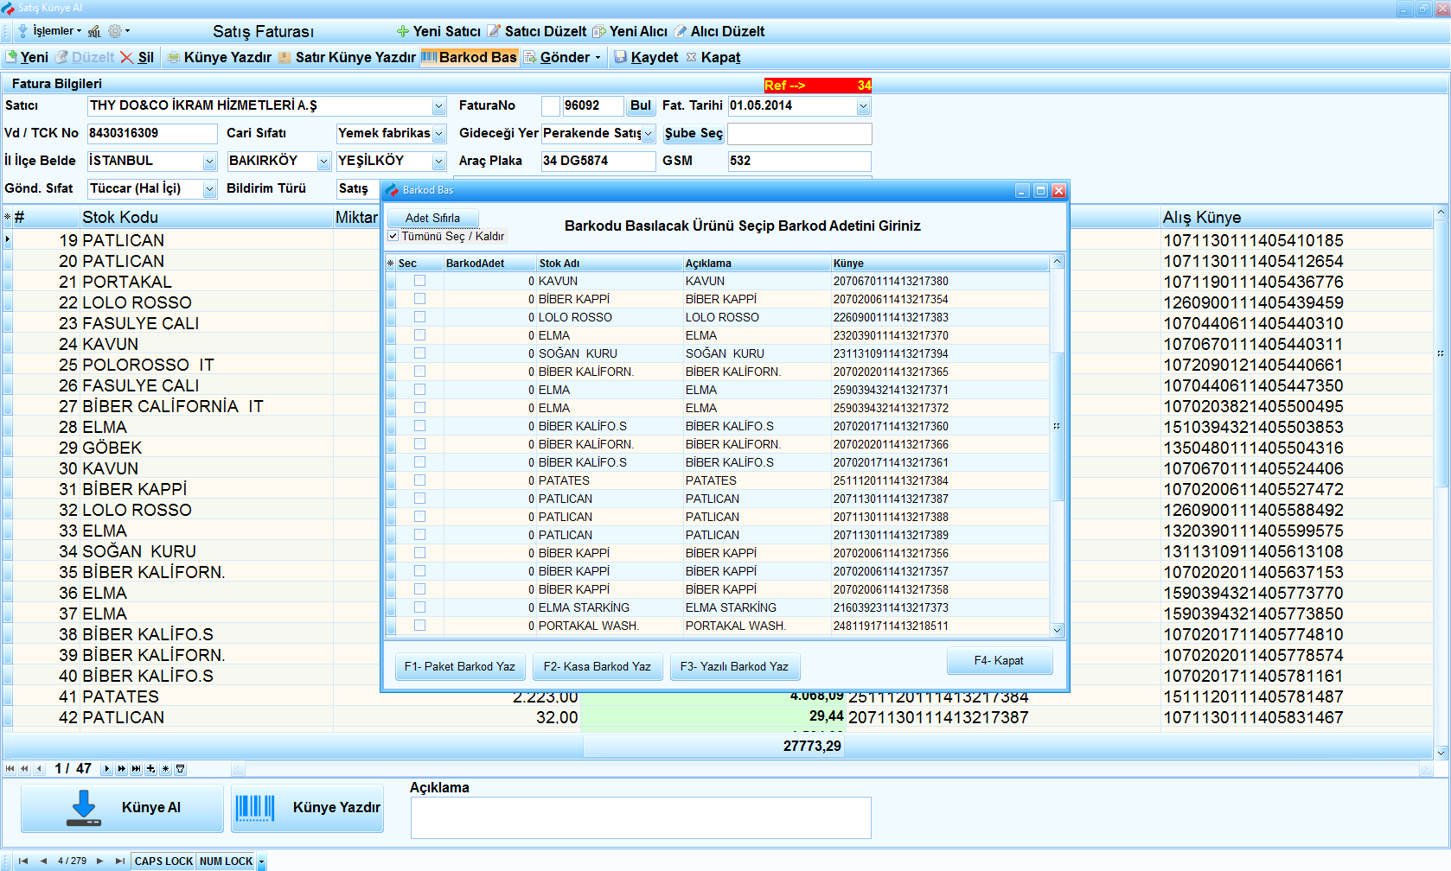Click Yeni in the toolbar
This screenshot has height=871, width=1451.
[x=27, y=57]
